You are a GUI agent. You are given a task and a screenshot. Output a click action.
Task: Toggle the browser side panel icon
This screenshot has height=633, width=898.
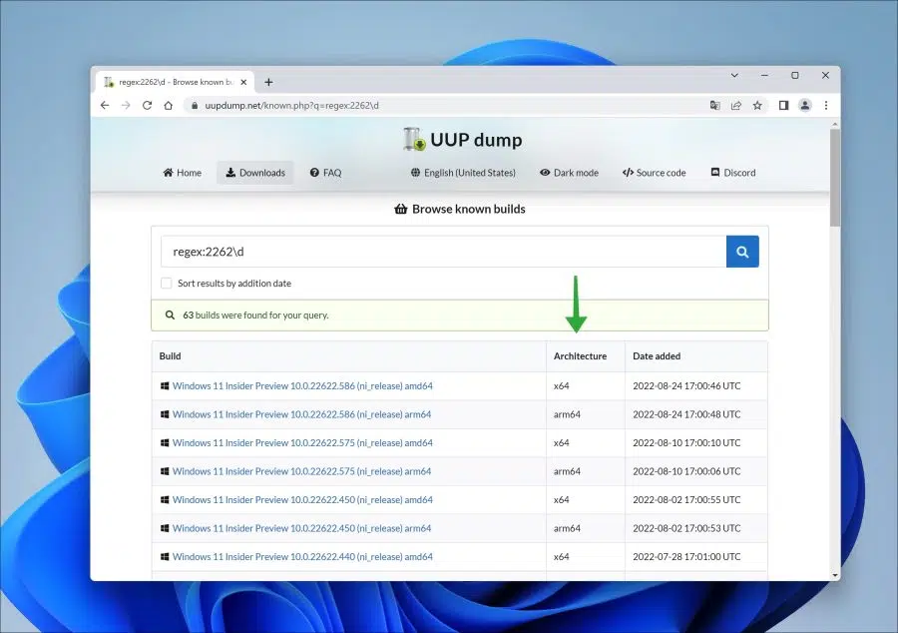(783, 106)
